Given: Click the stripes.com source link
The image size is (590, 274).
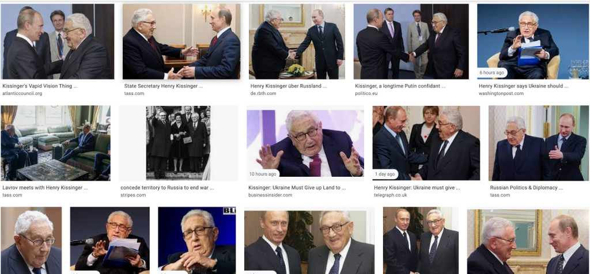Looking at the screenshot, I should 133,195.
